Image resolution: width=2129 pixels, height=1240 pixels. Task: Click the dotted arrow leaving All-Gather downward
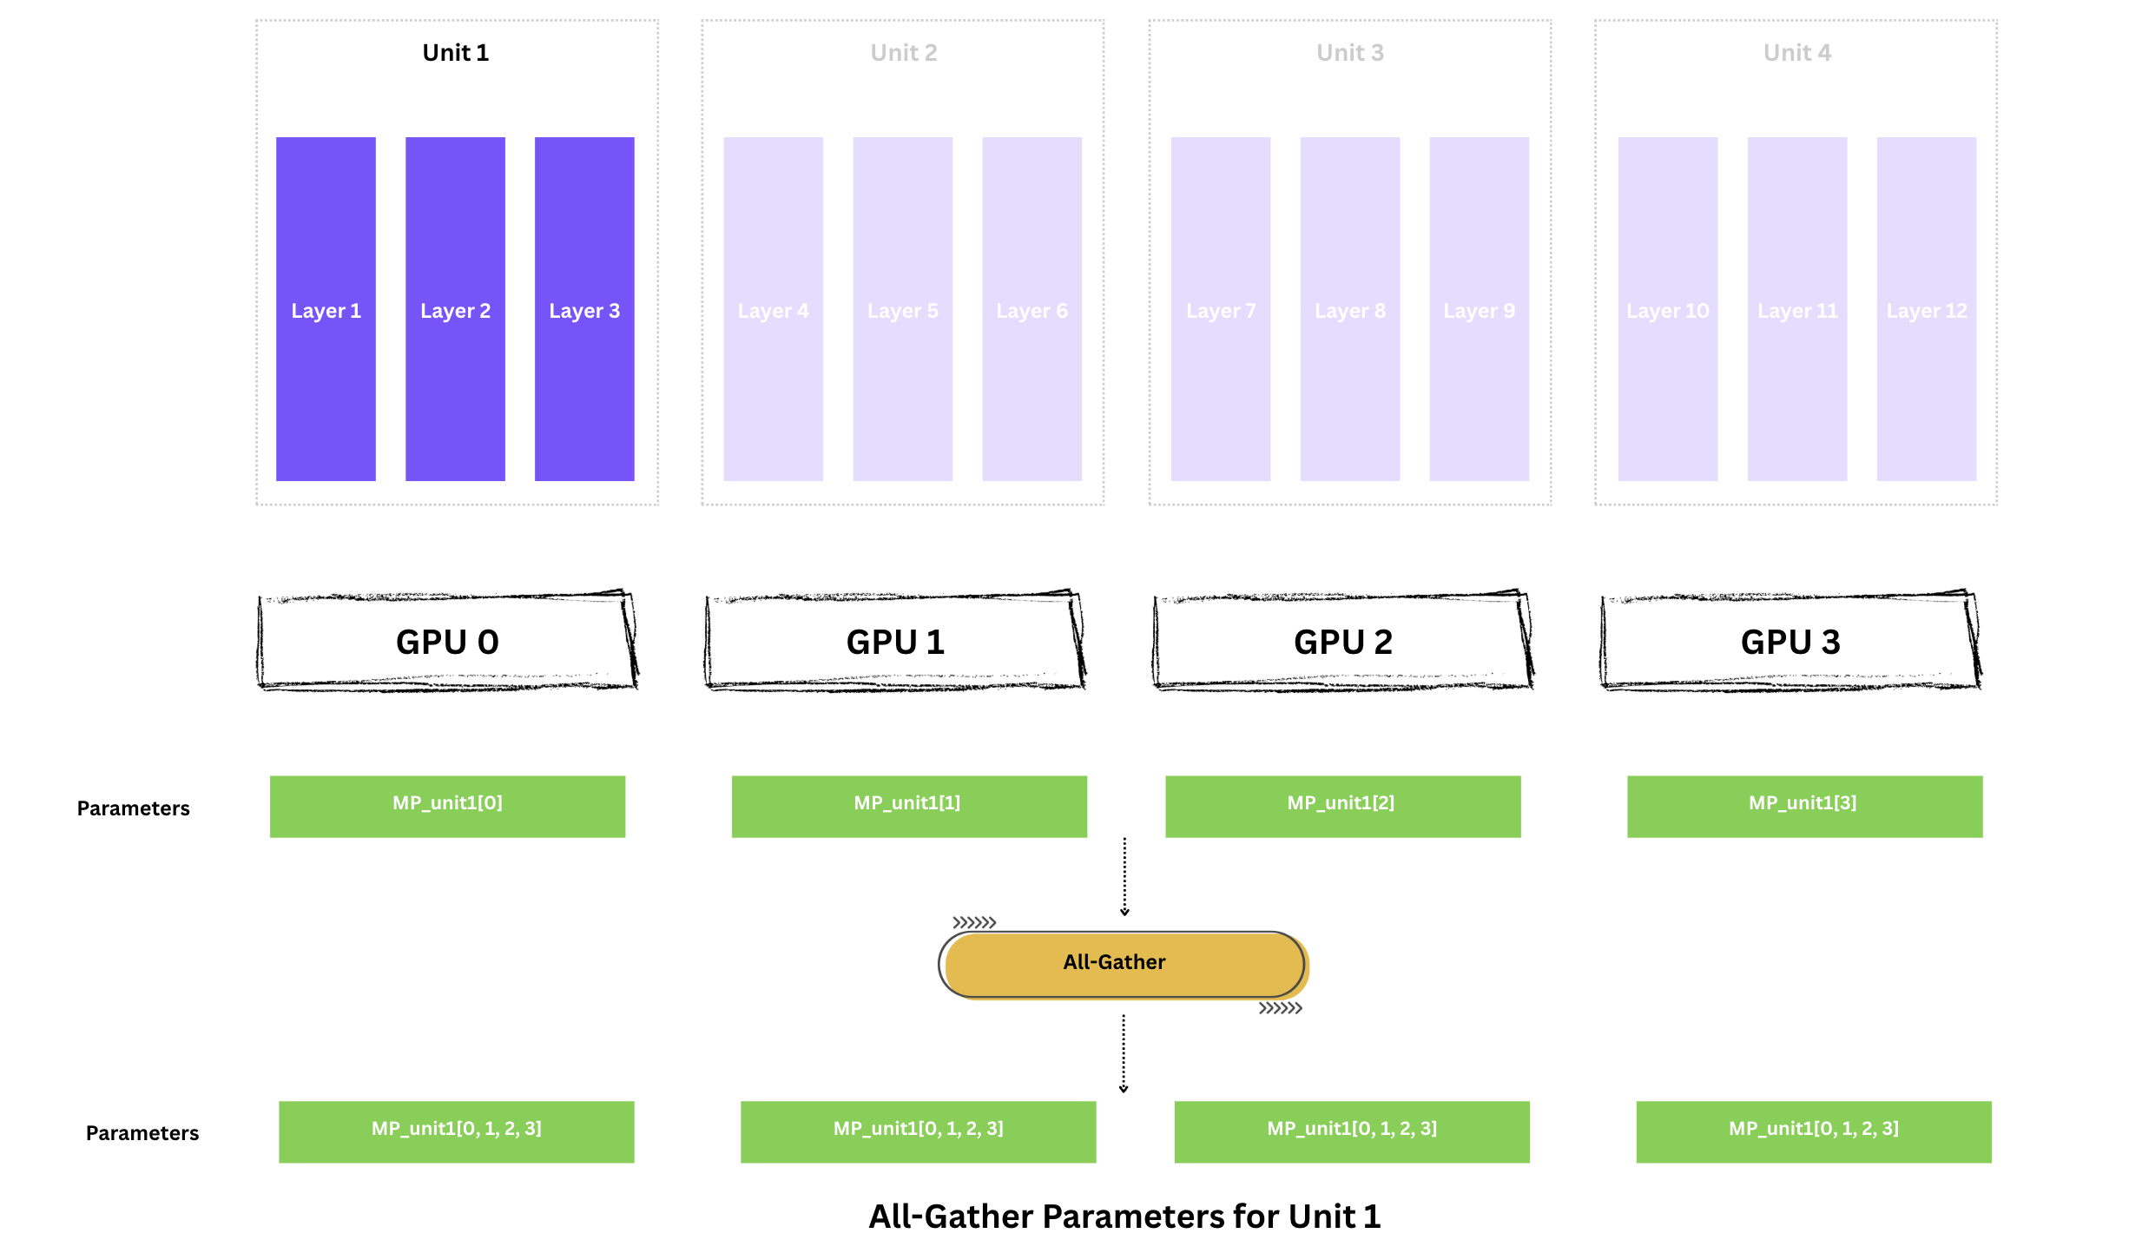[1124, 1052]
